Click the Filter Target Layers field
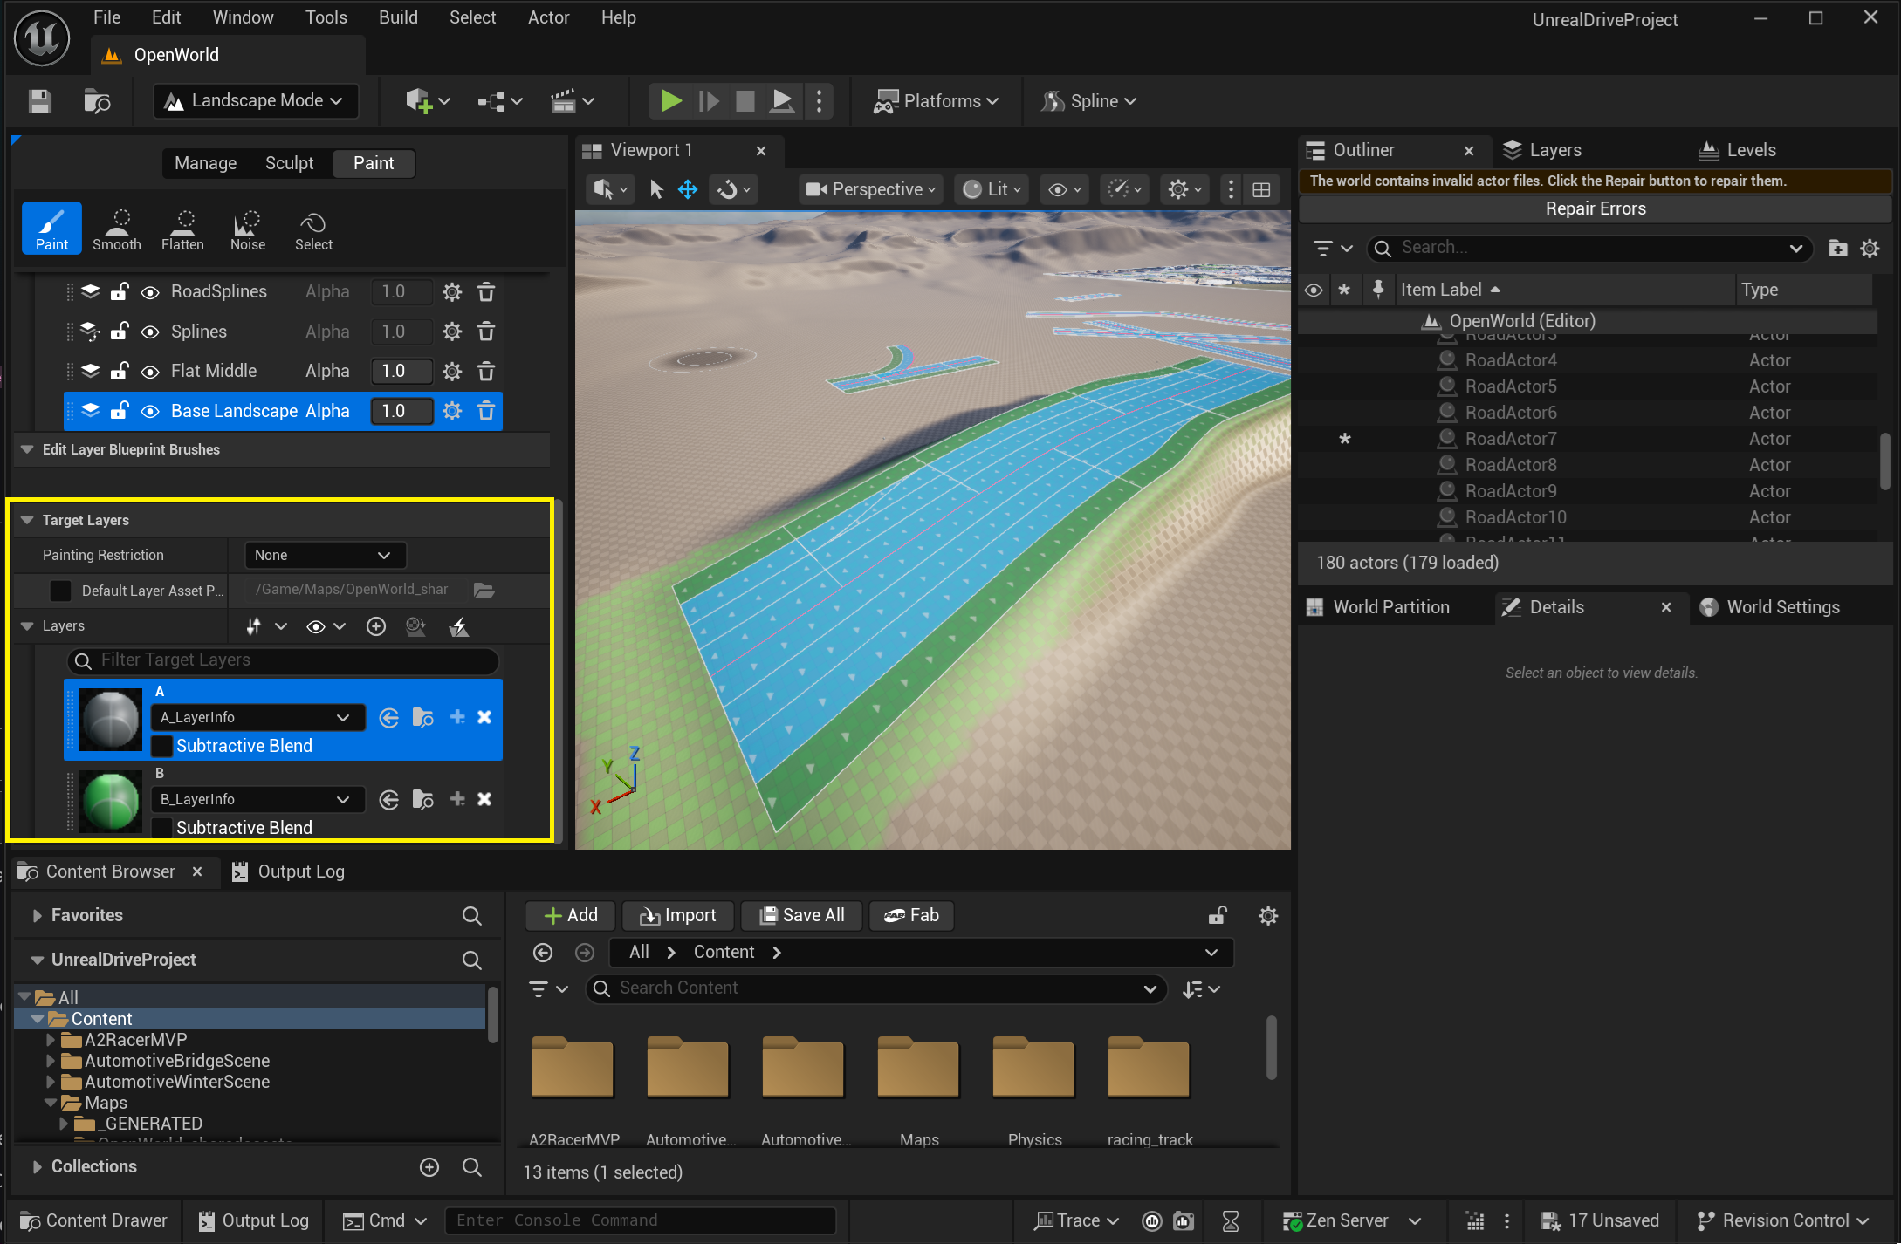This screenshot has width=1901, height=1244. (x=283, y=660)
